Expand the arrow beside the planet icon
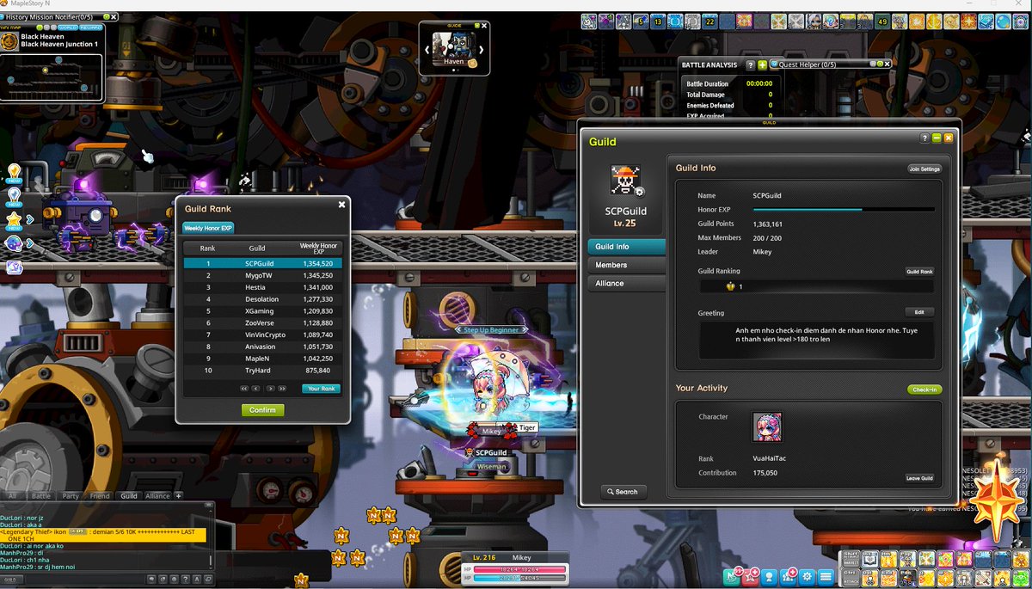 pyautogui.click(x=30, y=243)
